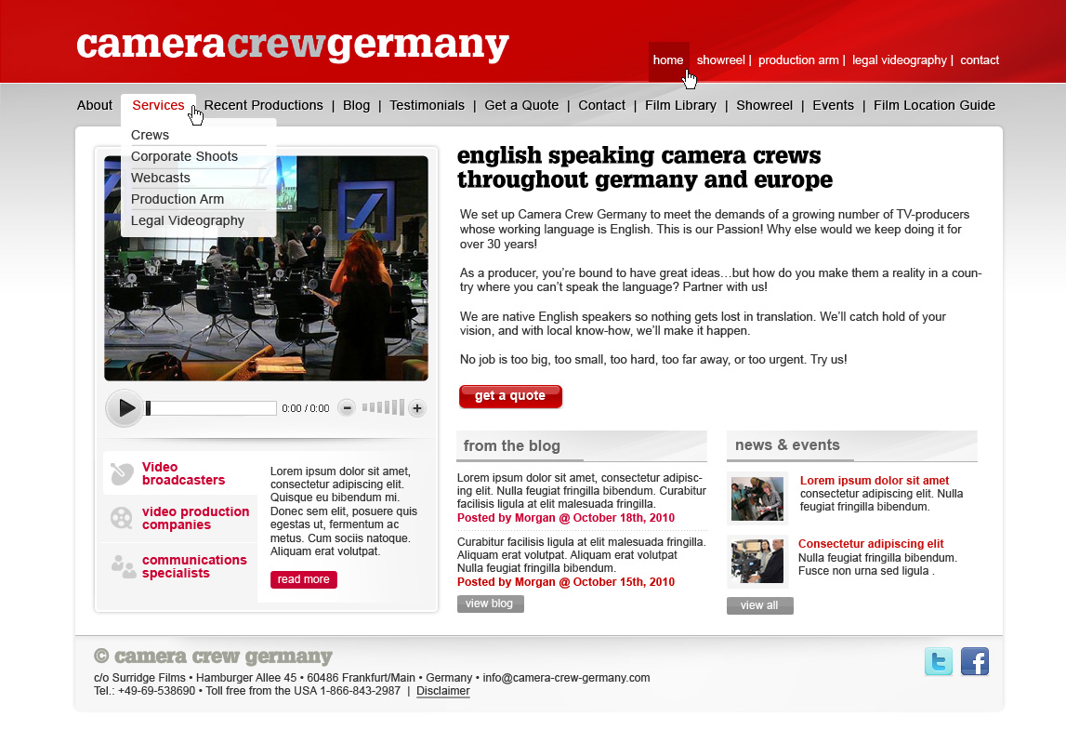The width and height of the screenshot is (1066, 730).
Task: Select the communications specialists tab
Action: point(180,566)
